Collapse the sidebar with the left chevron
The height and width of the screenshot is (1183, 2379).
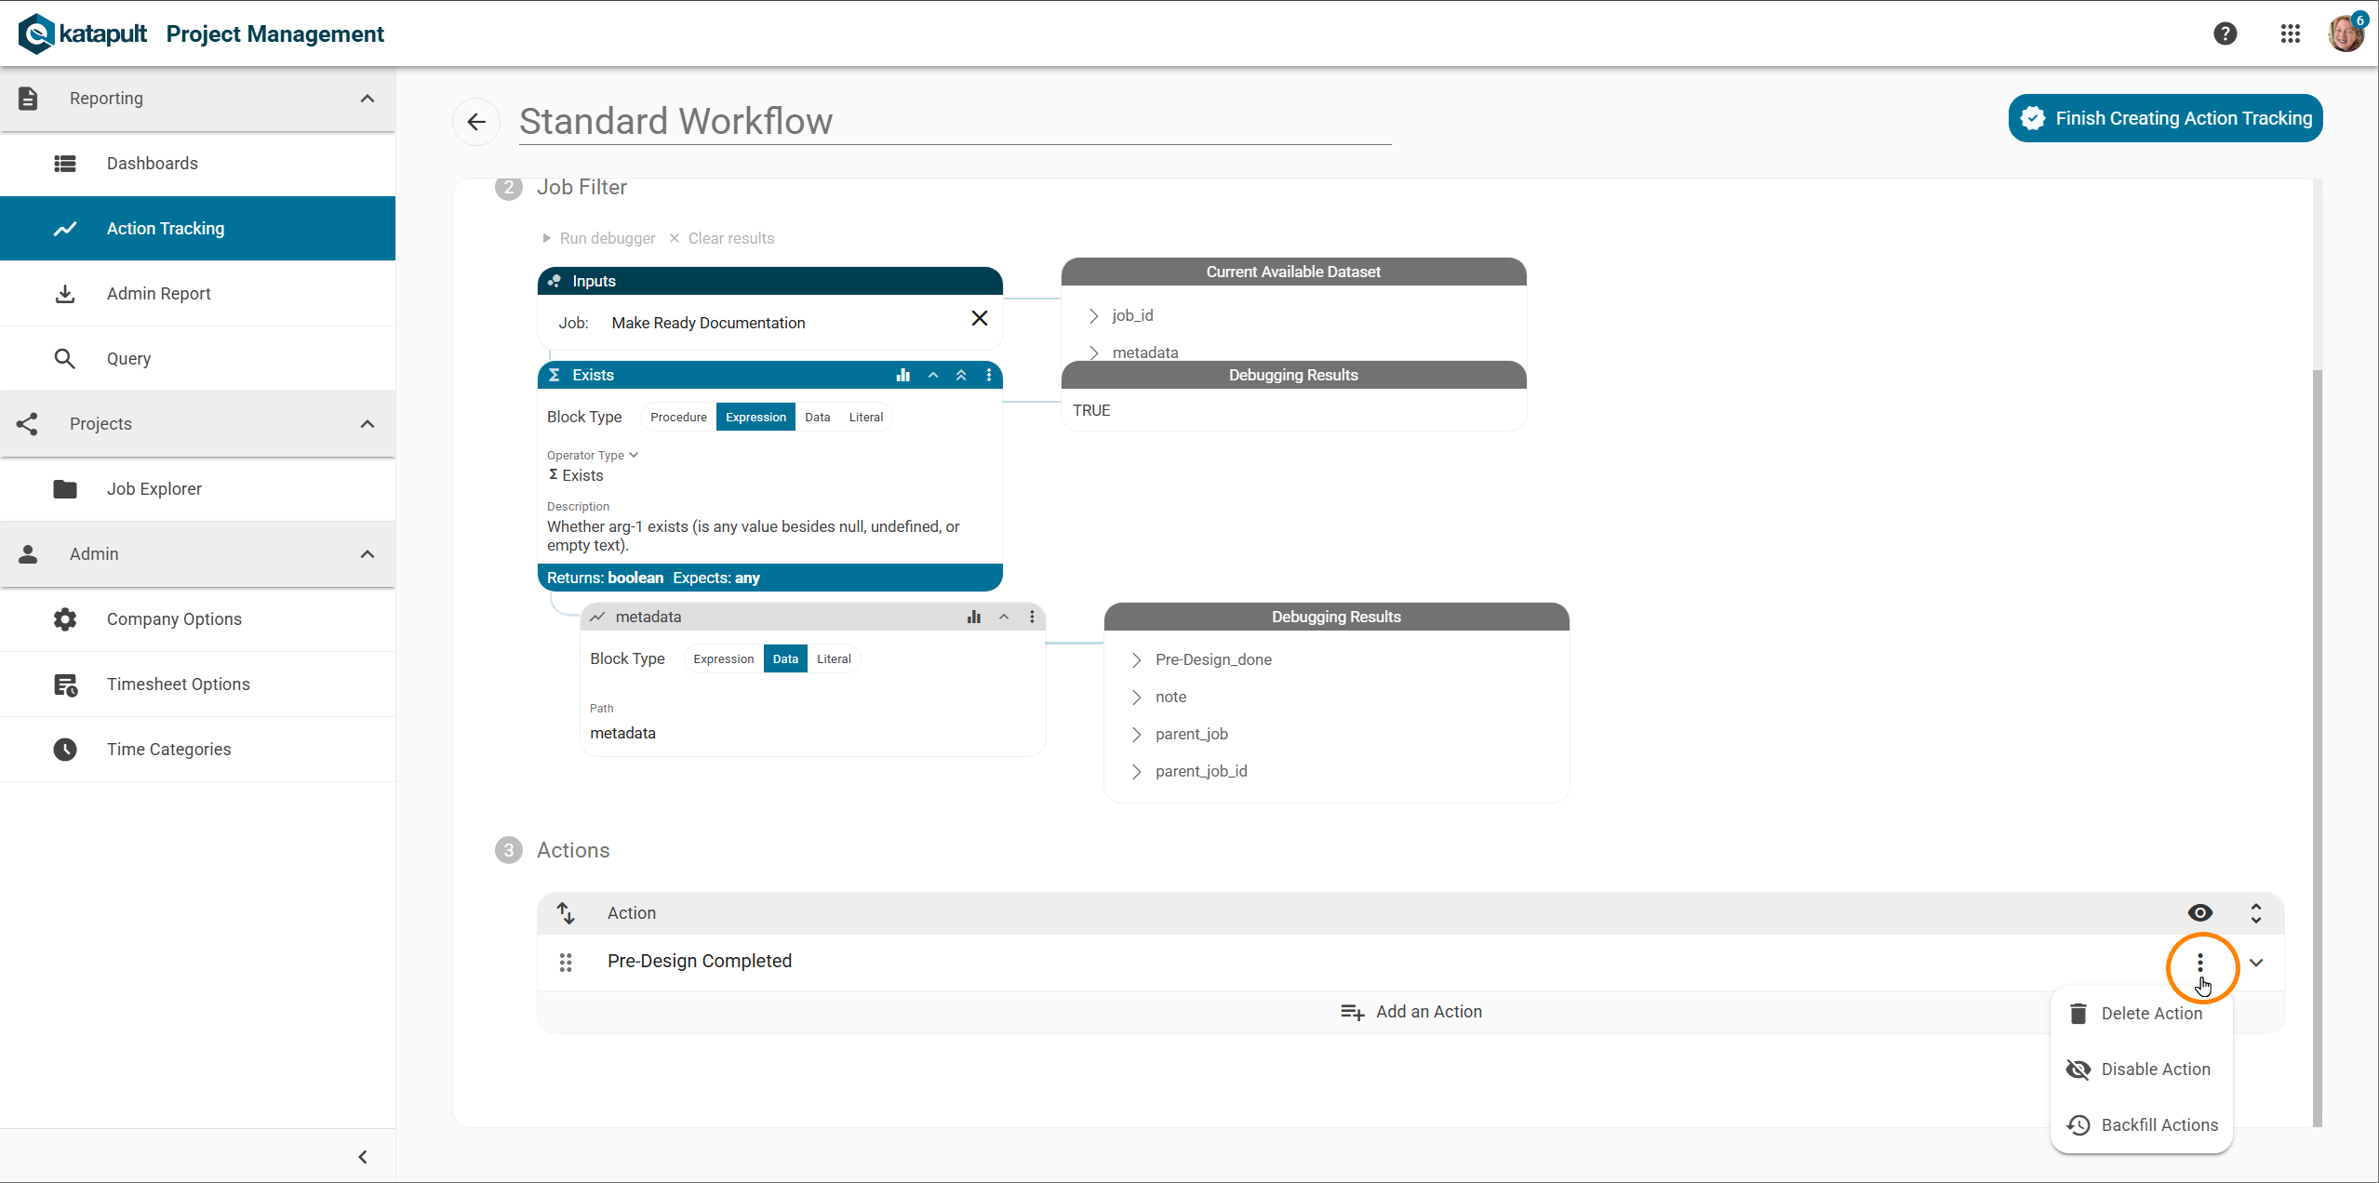[363, 1157]
